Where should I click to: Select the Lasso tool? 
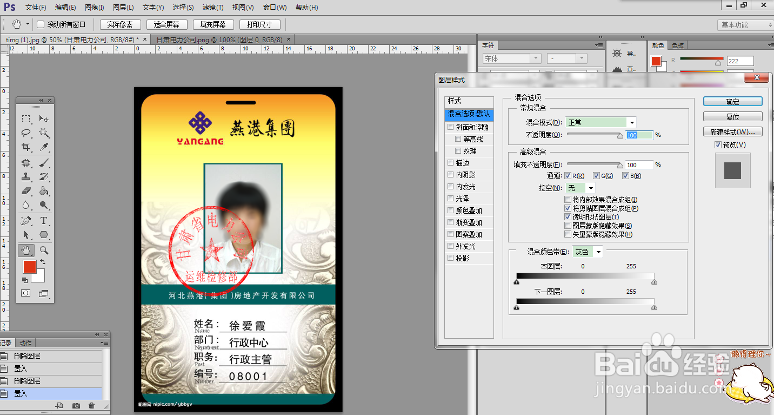(26, 133)
